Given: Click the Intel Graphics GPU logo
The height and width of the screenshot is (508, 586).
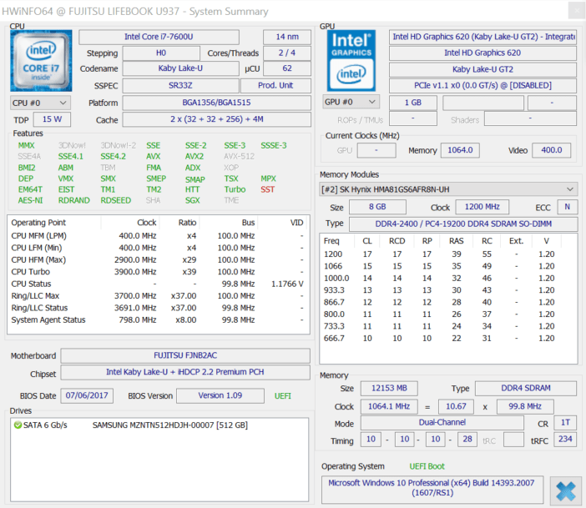Looking at the screenshot, I should [351, 61].
